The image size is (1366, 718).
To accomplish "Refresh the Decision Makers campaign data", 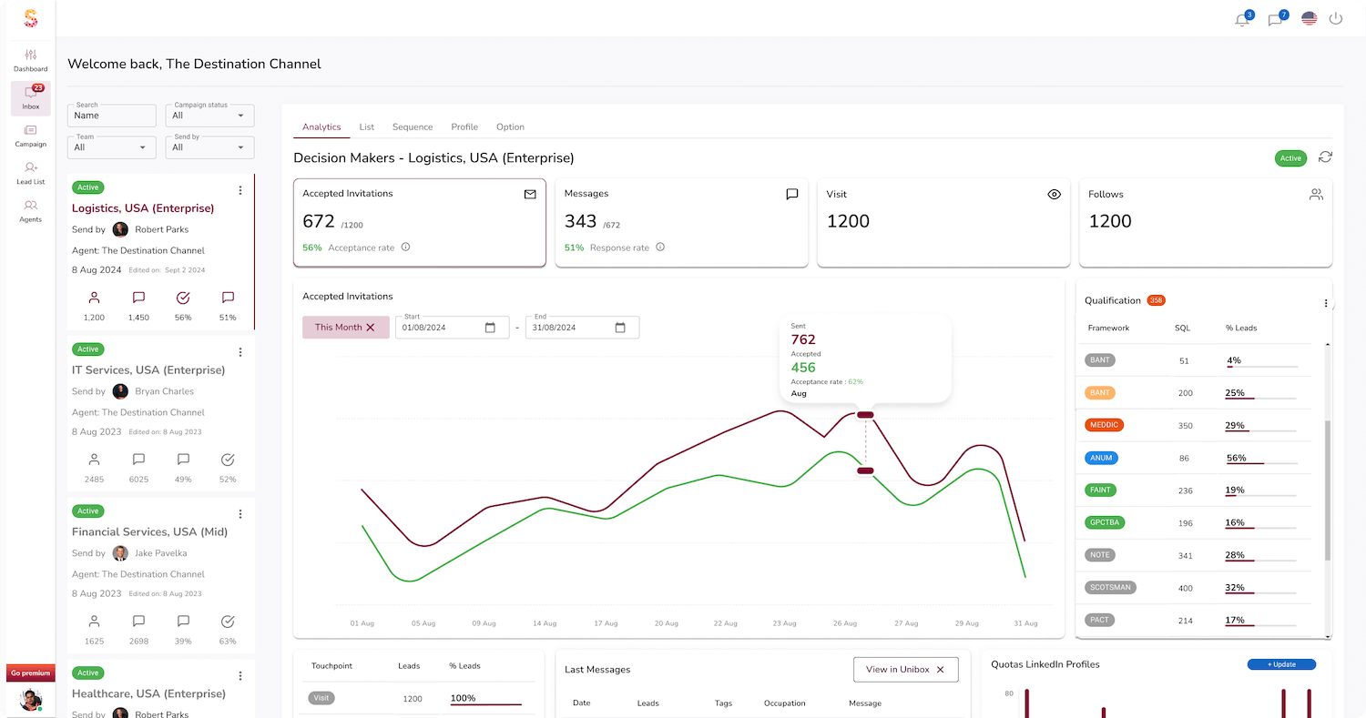I will pyautogui.click(x=1325, y=157).
